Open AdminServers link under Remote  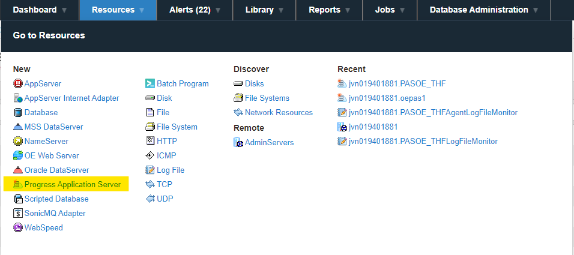tap(270, 142)
